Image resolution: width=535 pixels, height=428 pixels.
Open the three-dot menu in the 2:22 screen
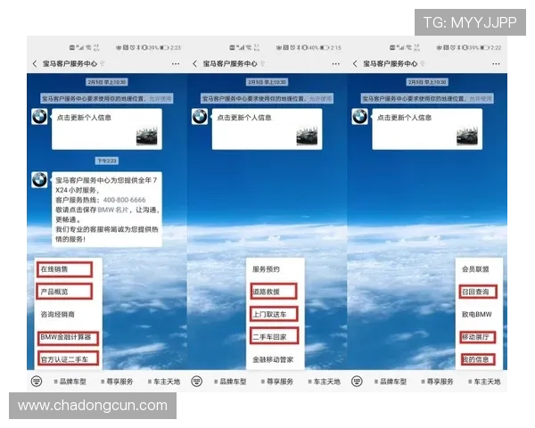point(496,64)
